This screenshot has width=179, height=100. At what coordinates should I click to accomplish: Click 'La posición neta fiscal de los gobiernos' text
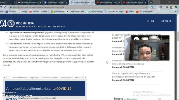(27, 32)
